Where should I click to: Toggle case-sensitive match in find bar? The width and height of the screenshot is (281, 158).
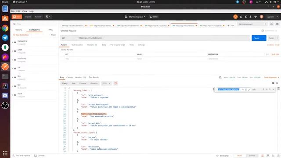tap(243, 90)
